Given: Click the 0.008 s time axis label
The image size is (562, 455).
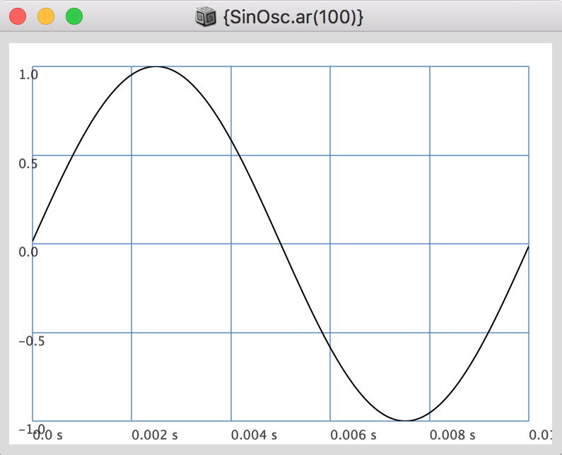Looking at the screenshot, I should (x=452, y=435).
